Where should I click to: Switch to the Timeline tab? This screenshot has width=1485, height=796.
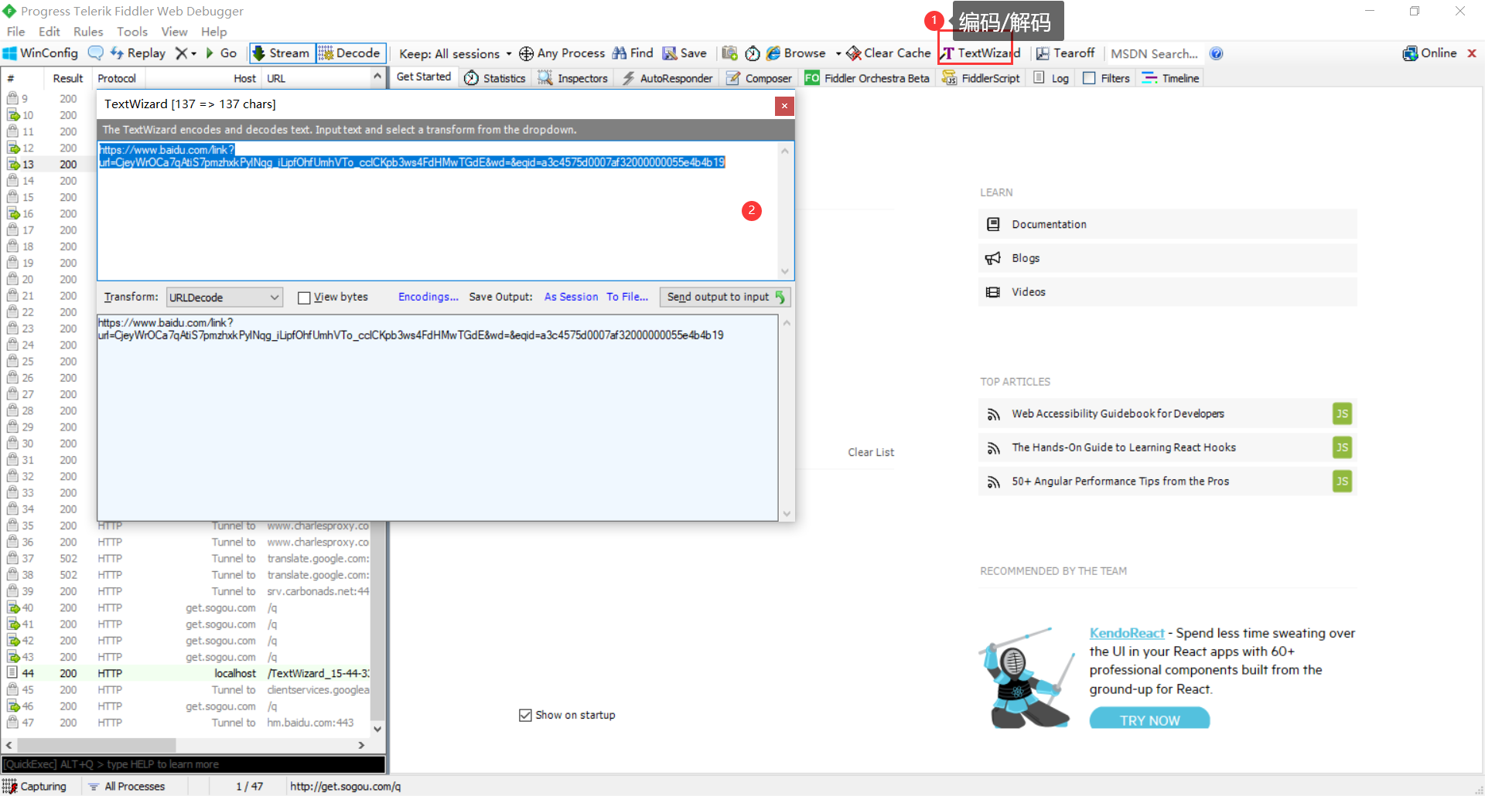pyautogui.click(x=1171, y=78)
